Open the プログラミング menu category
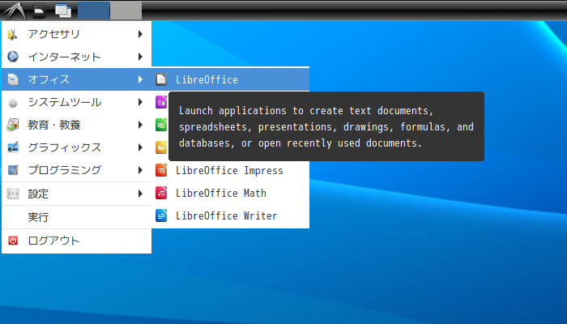This screenshot has height=324, width=567. pos(76,170)
